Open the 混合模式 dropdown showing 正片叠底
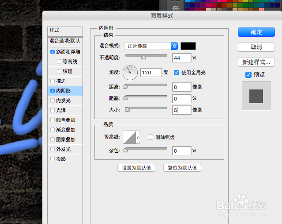This screenshot has width=282, height=224. coord(151,46)
